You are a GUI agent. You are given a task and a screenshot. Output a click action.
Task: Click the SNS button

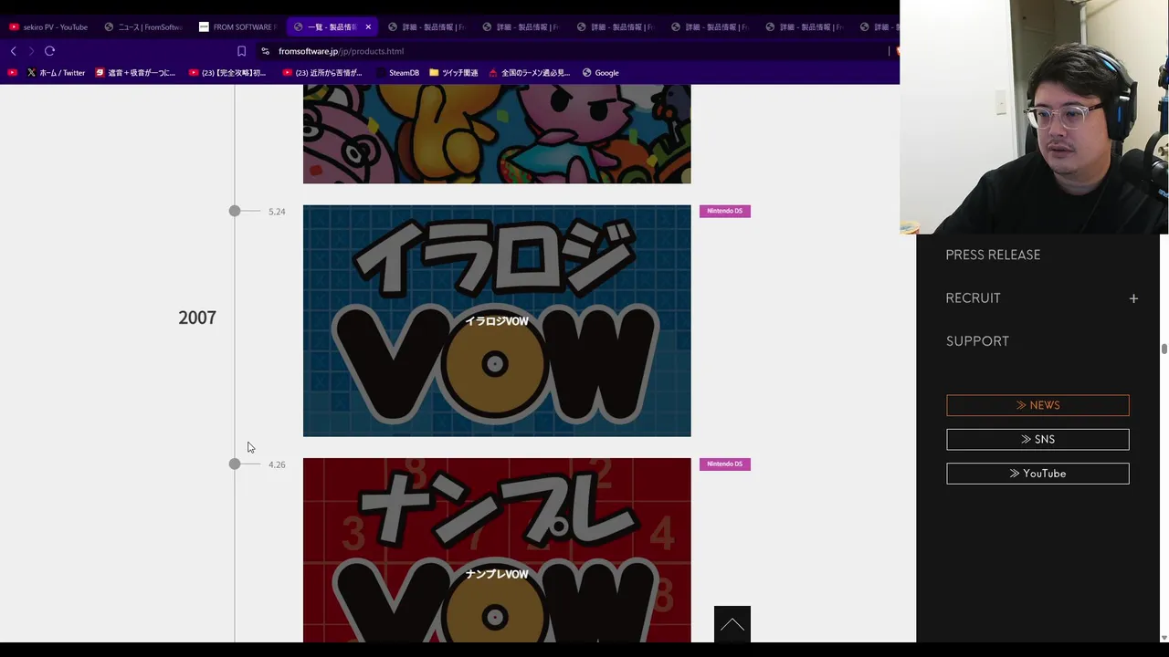click(1037, 439)
